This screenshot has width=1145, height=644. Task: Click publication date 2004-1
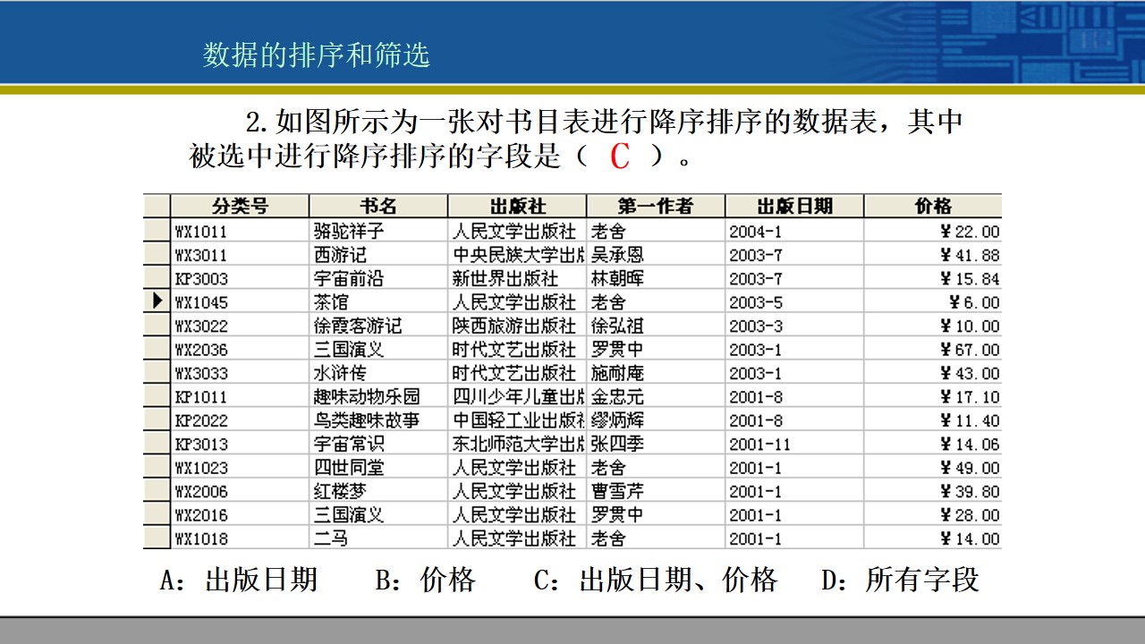tap(756, 232)
